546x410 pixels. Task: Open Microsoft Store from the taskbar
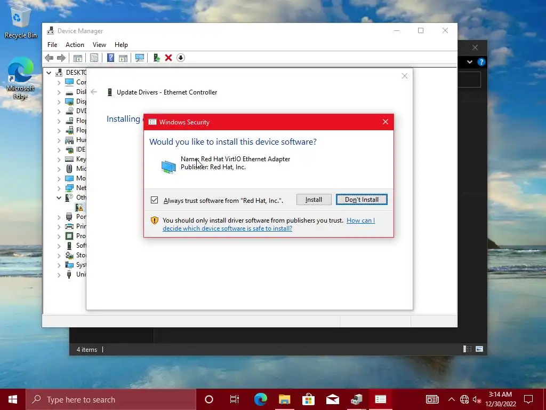pyautogui.click(x=308, y=399)
